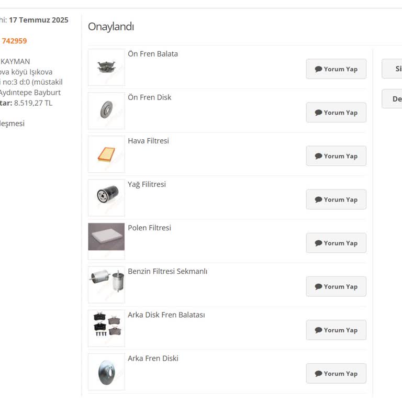Click Yorum Yap for Polen Filtresi
Image resolution: width=402 pixels, height=402 pixels.
tap(336, 243)
